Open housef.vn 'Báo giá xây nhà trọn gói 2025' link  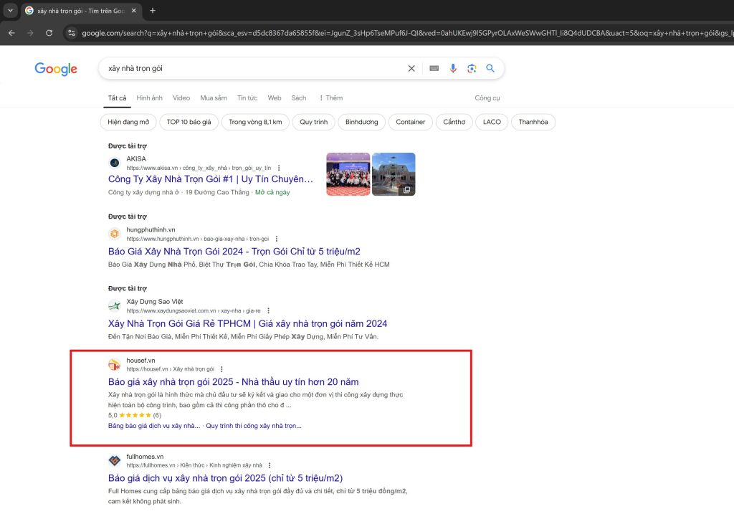(x=233, y=382)
